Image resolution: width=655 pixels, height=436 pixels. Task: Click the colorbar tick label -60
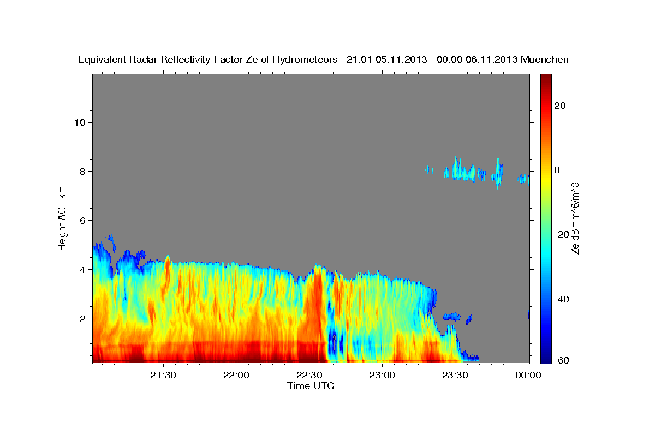[x=561, y=360]
